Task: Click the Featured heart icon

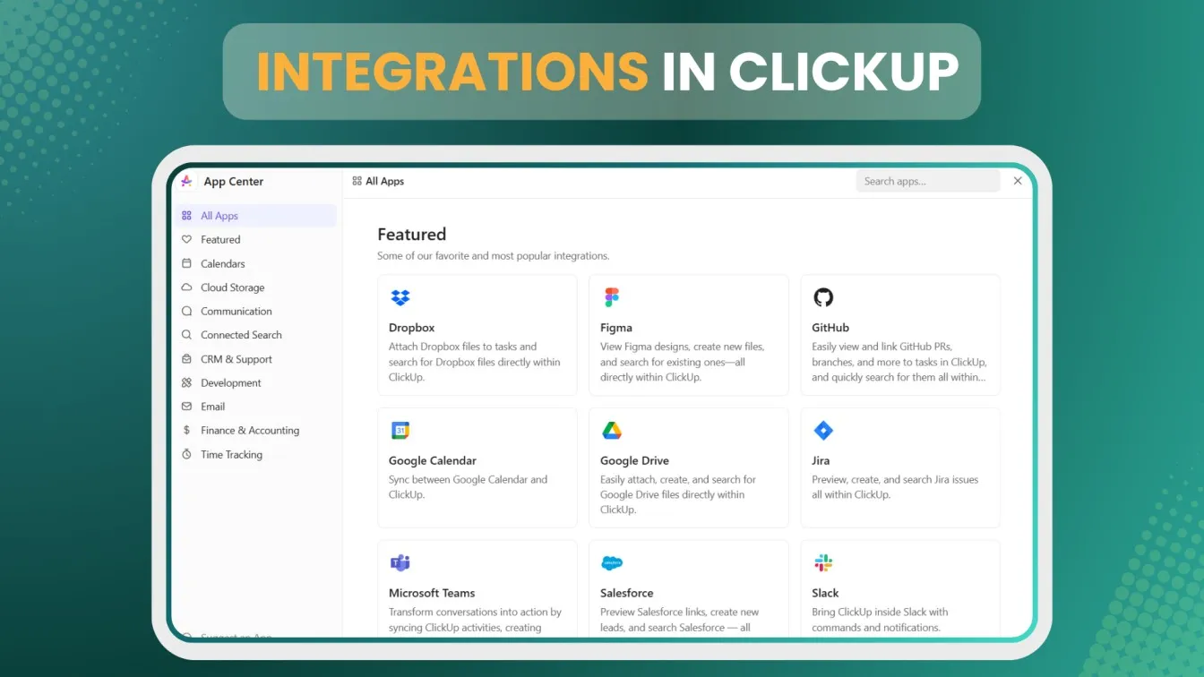Action: click(186, 239)
